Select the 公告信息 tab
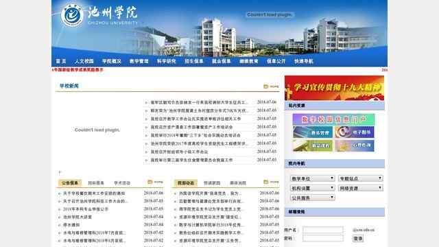This screenshot has width=439, height=247. point(70,183)
